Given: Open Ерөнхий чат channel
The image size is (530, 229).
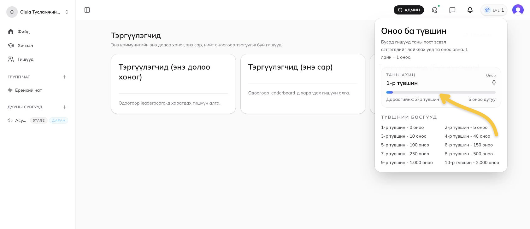Looking at the screenshot, I should coord(38,90).
